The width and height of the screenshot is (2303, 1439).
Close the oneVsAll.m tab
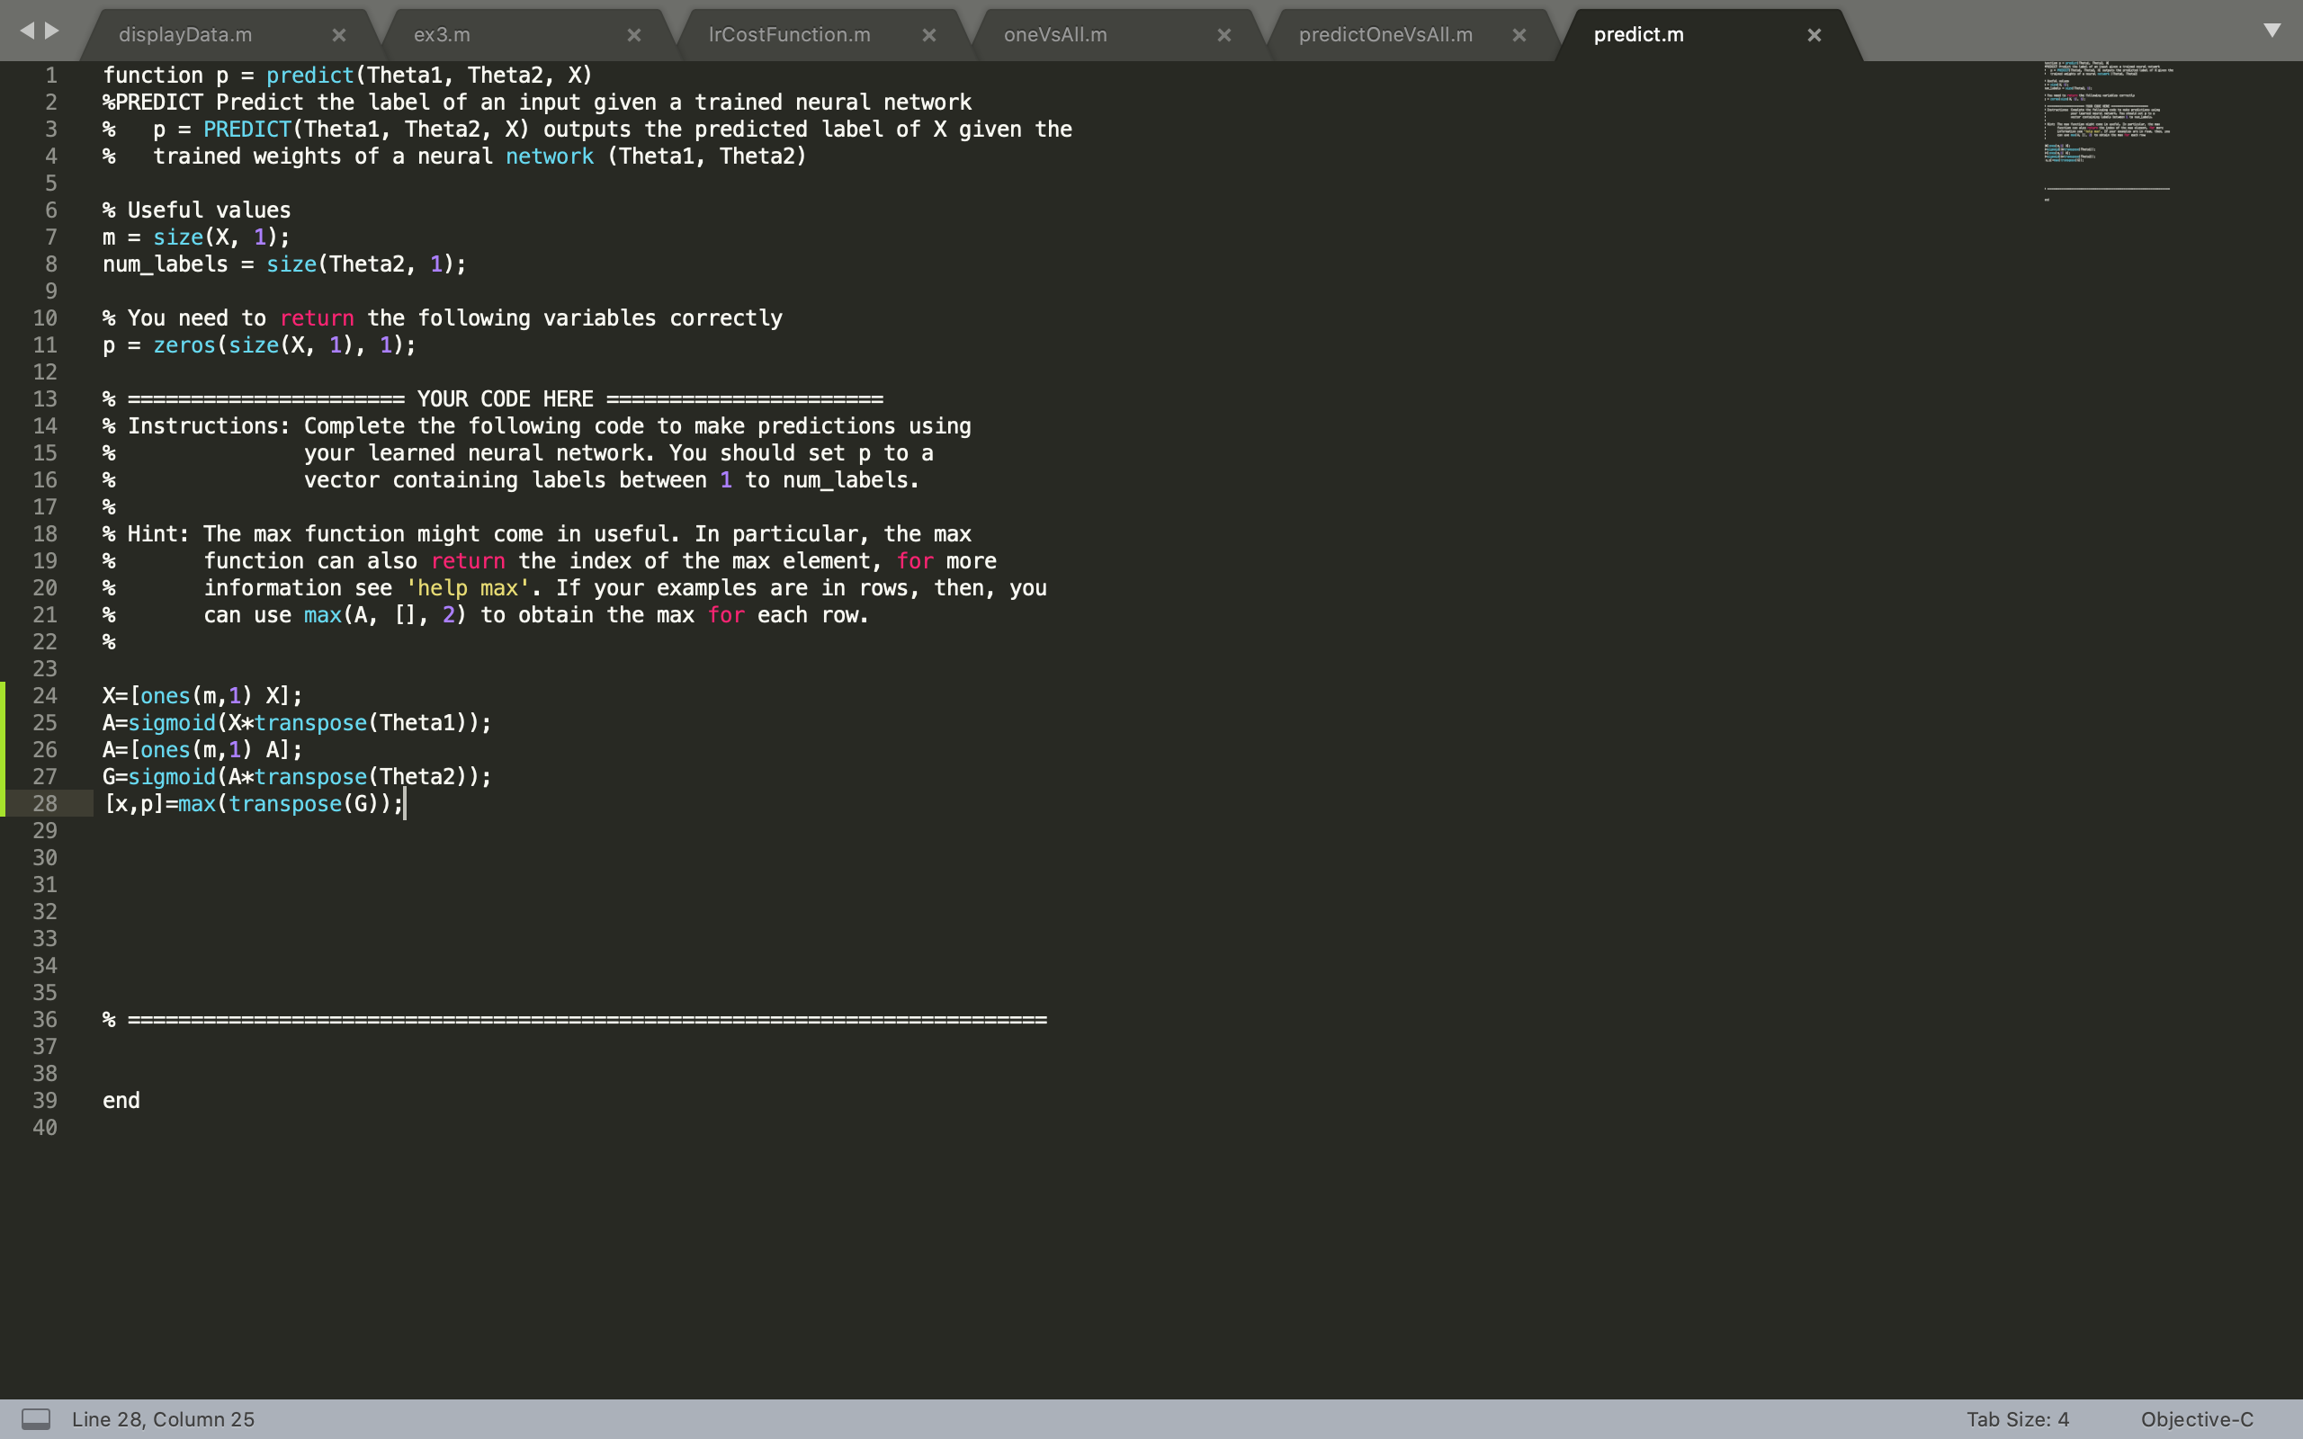pos(1223,35)
